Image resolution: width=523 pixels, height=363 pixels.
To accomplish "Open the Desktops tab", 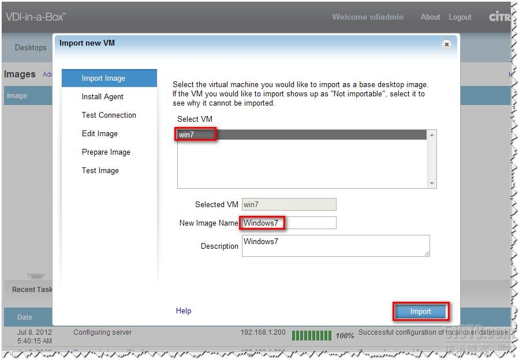I will coord(31,48).
